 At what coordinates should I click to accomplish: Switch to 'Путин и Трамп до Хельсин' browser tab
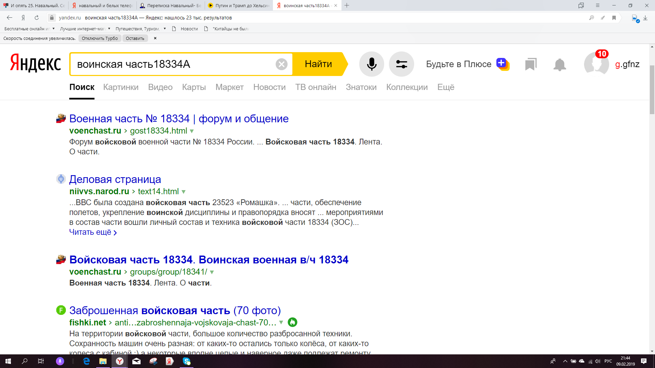coord(239,5)
